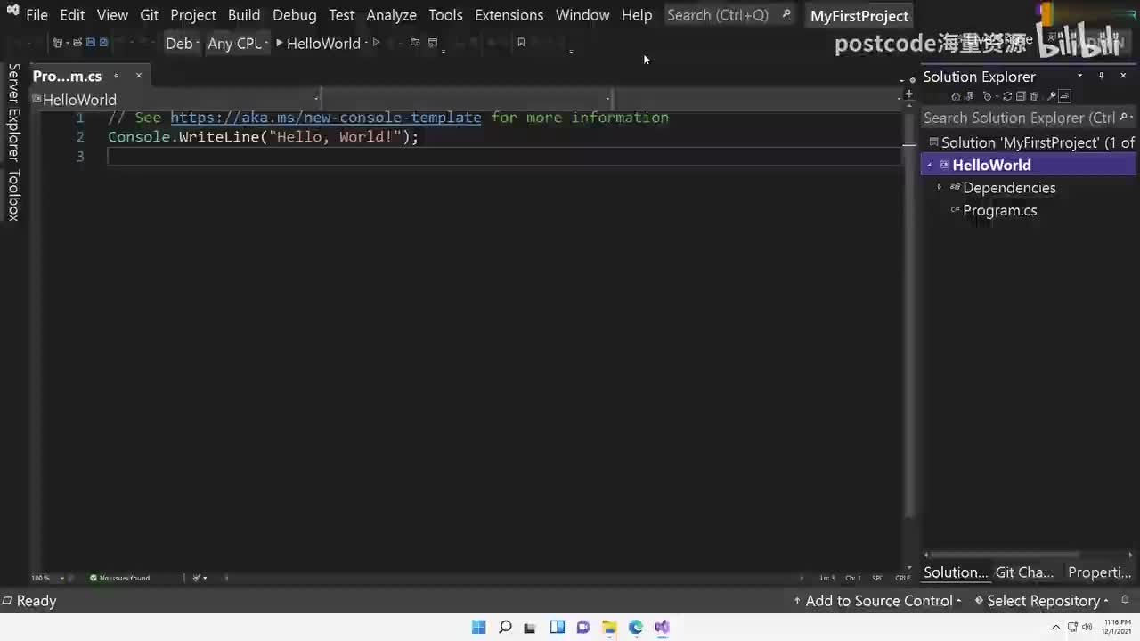Open the Project menu
The width and height of the screenshot is (1140, 641).
193,15
